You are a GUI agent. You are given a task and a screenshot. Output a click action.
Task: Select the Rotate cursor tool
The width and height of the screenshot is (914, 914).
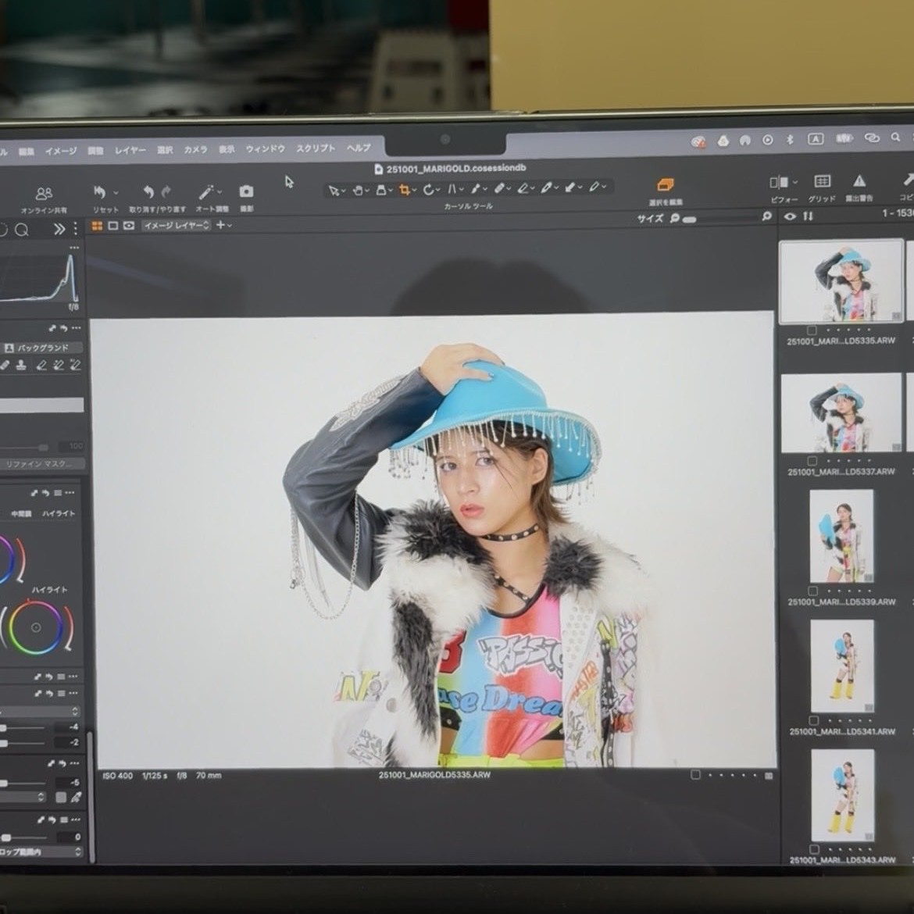429,190
